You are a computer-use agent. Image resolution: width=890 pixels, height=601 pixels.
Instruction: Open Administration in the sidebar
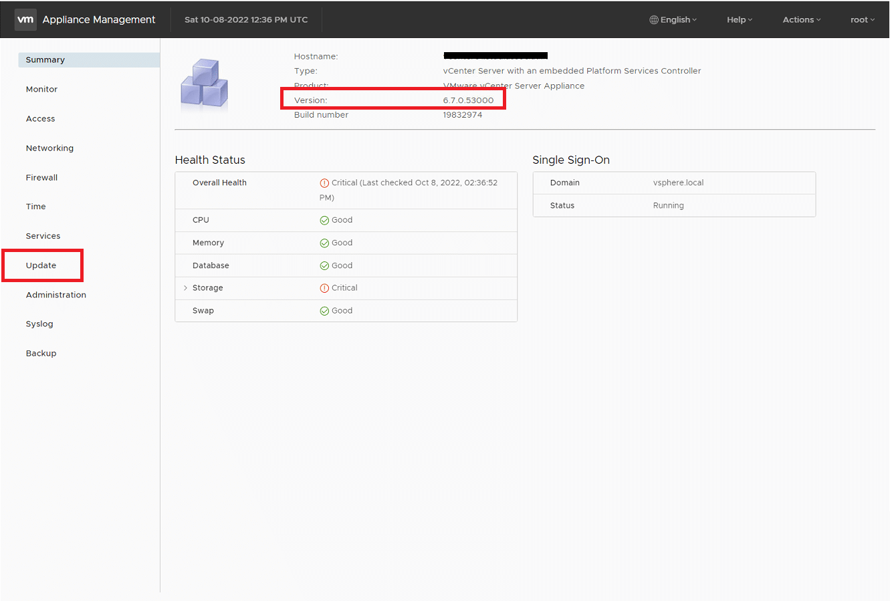coord(55,295)
